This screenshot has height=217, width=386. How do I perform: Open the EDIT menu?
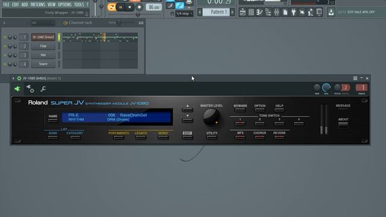point(15,4)
